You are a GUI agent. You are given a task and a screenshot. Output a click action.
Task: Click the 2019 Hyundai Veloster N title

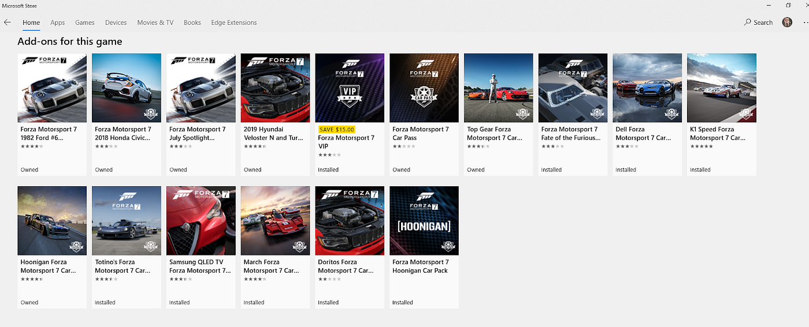pyautogui.click(x=273, y=134)
